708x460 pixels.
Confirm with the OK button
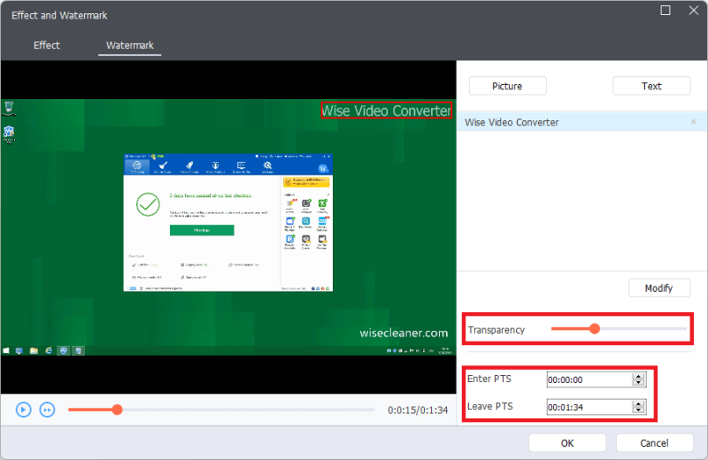pyautogui.click(x=567, y=443)
